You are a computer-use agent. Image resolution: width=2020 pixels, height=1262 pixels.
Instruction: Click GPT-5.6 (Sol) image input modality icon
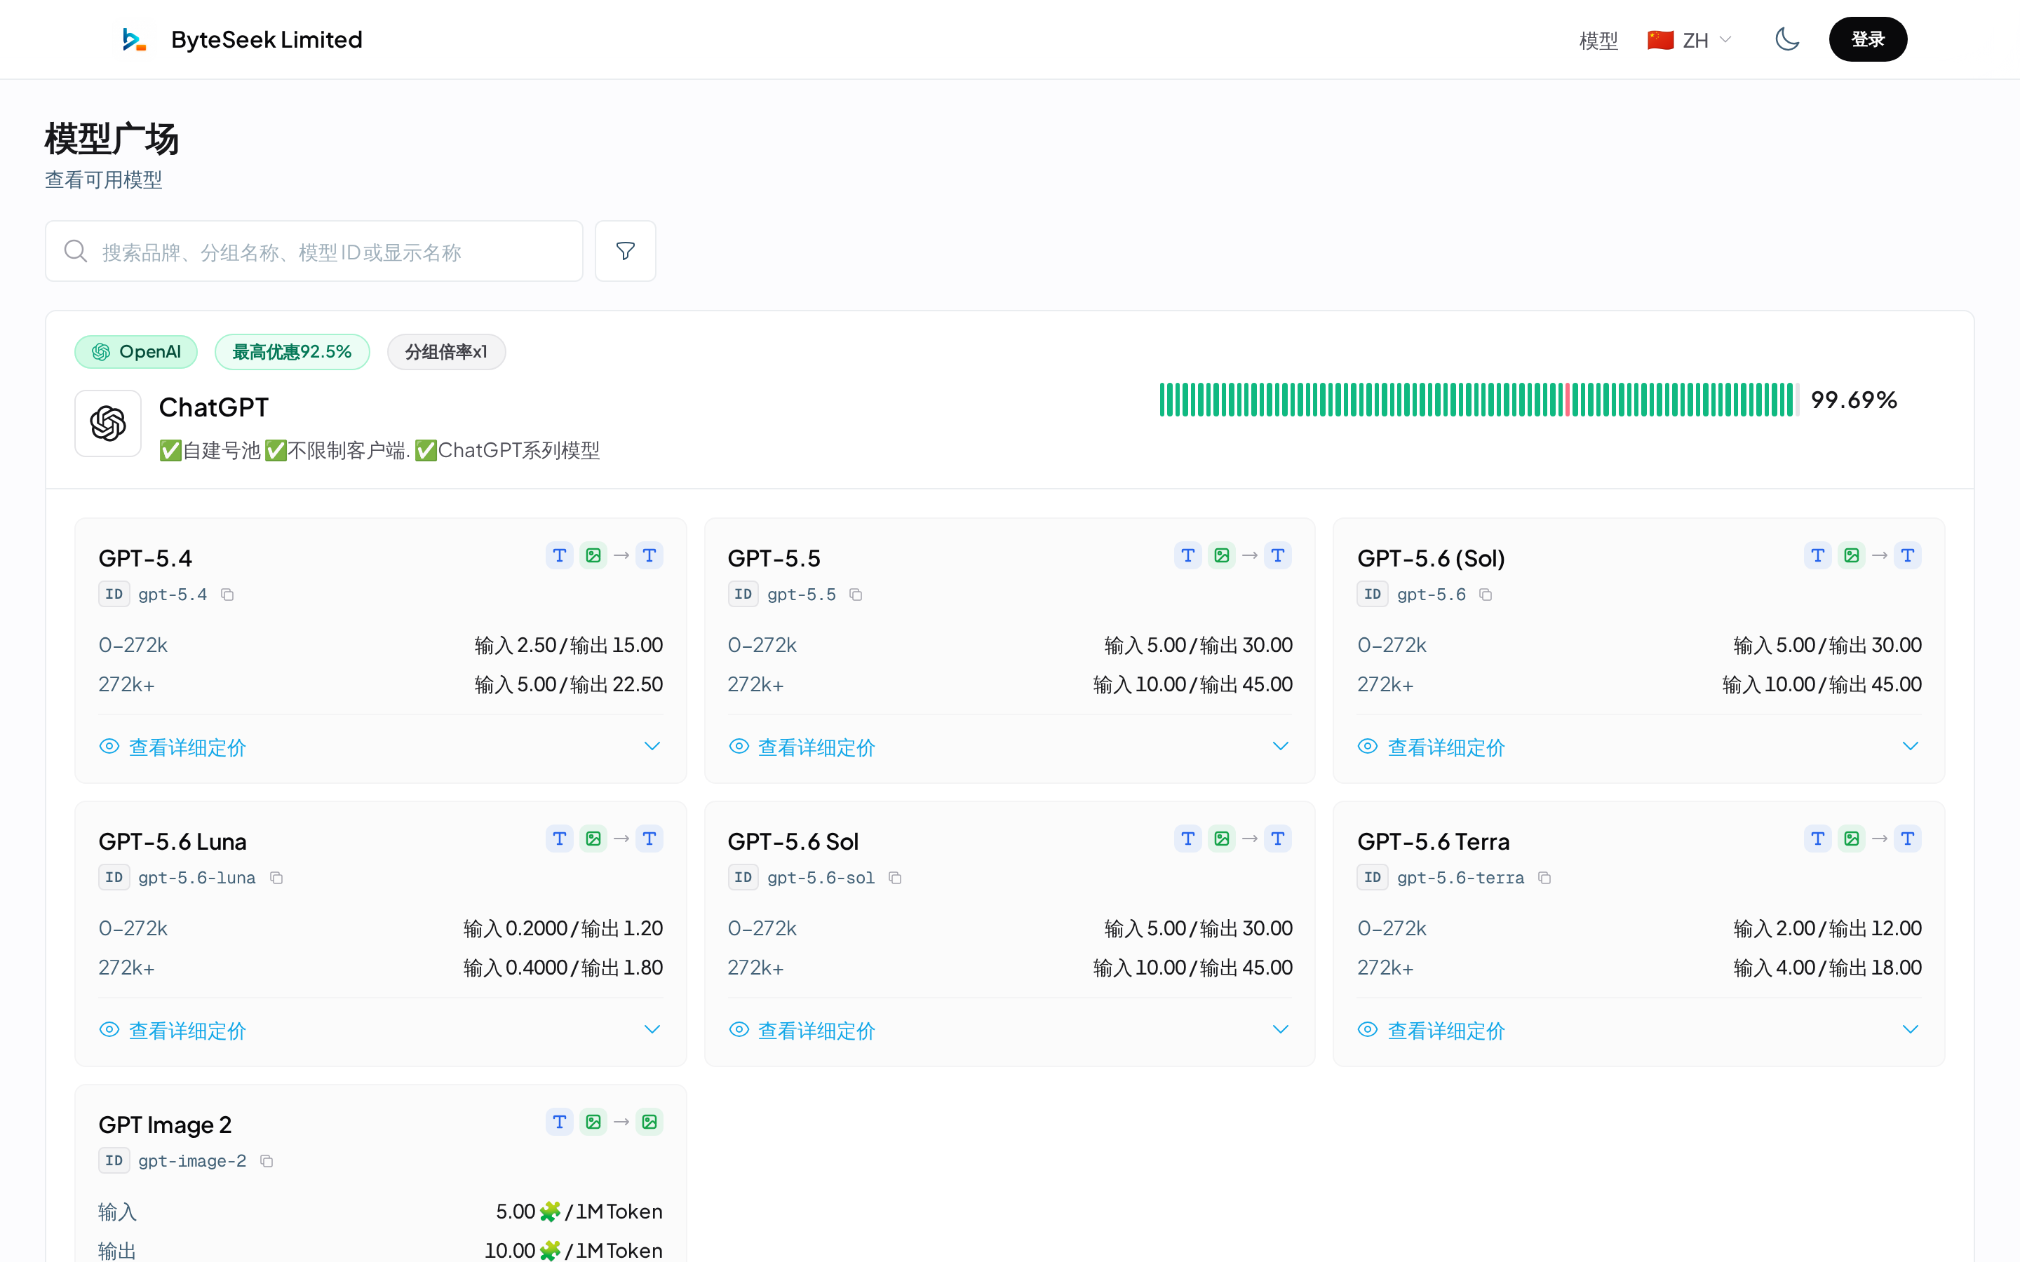pyautogui.click(x=1852, y=555)
